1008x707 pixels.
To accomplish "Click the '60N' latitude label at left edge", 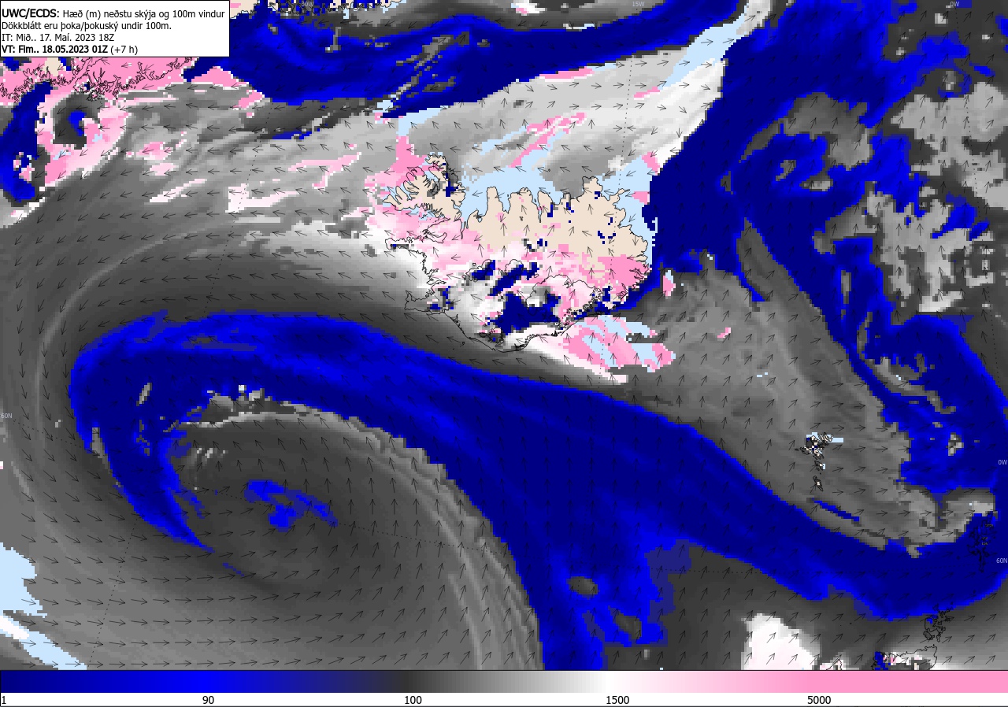I will coord(6,416).
